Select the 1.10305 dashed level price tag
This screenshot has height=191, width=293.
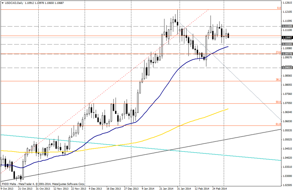(x=287, y=44)
